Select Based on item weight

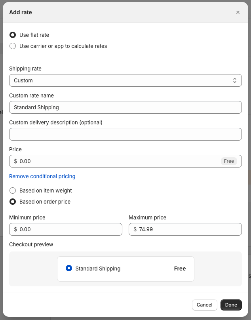(13, 190)
